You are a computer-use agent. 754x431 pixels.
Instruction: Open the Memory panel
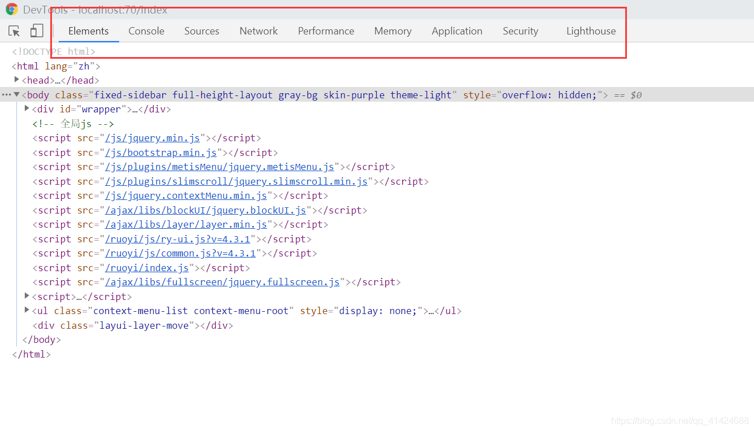(393, 31)
